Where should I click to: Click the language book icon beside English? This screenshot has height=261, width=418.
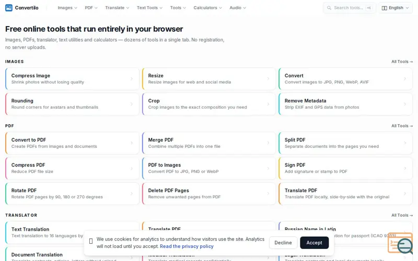[385, 8]
